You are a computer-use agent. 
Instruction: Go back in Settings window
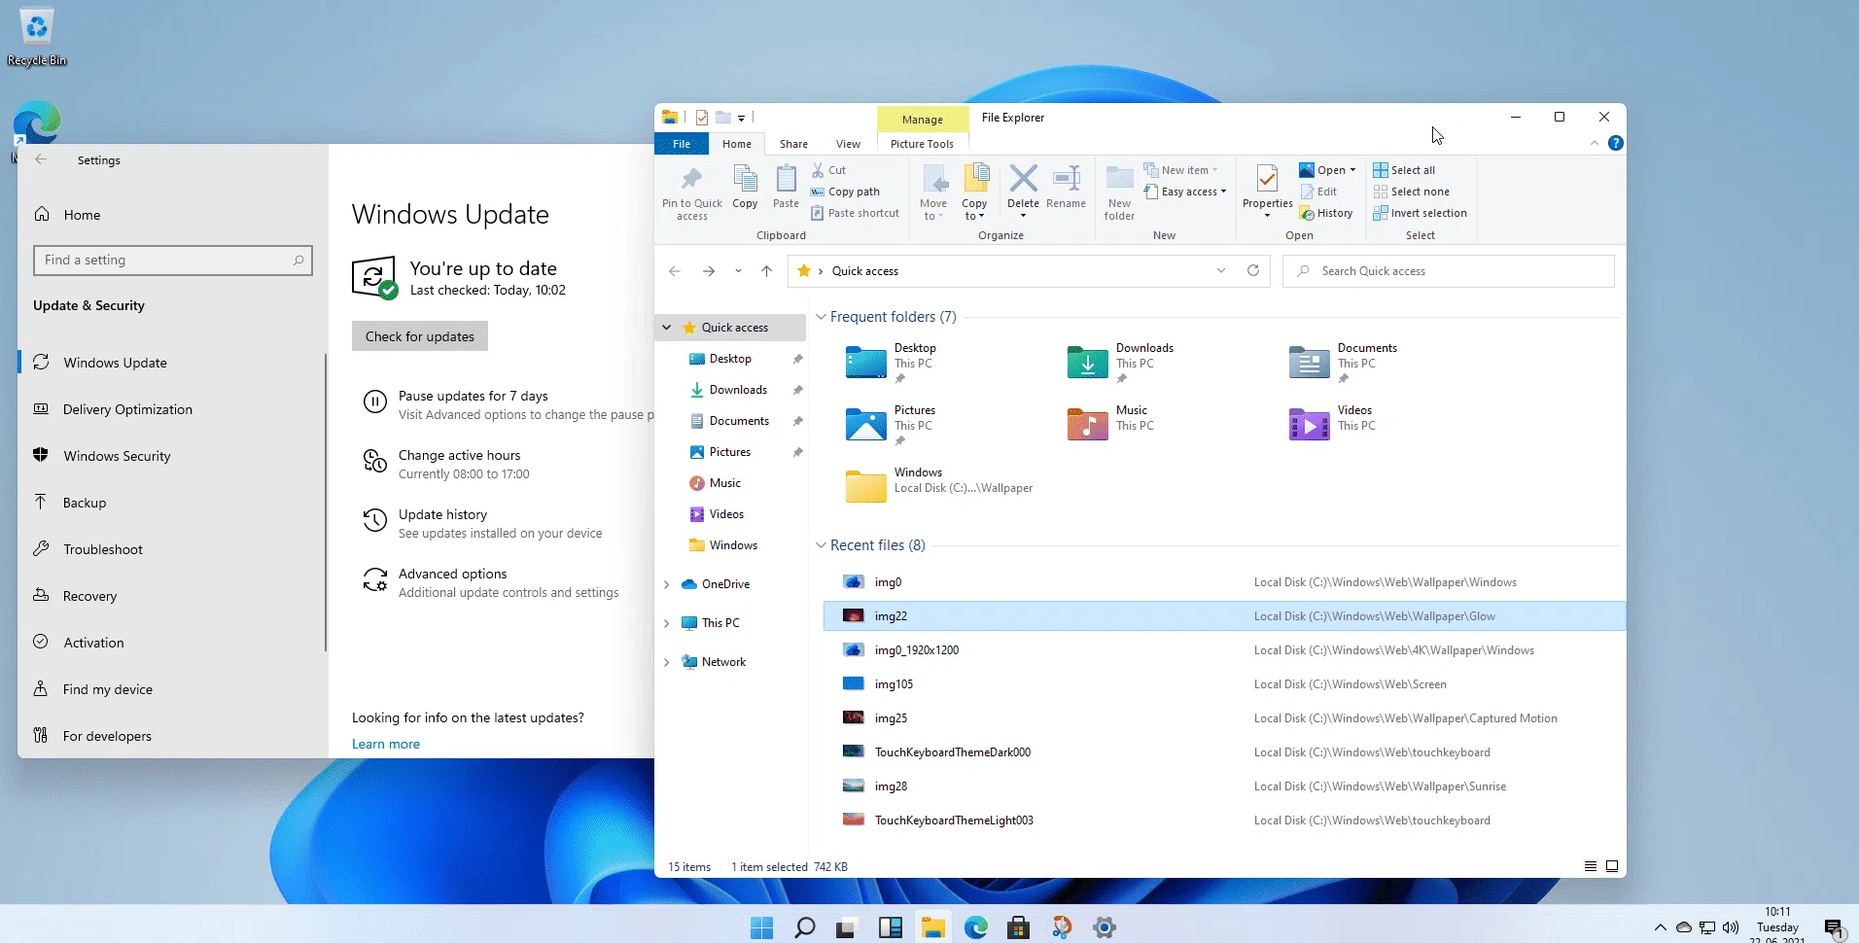coord(41,159)
